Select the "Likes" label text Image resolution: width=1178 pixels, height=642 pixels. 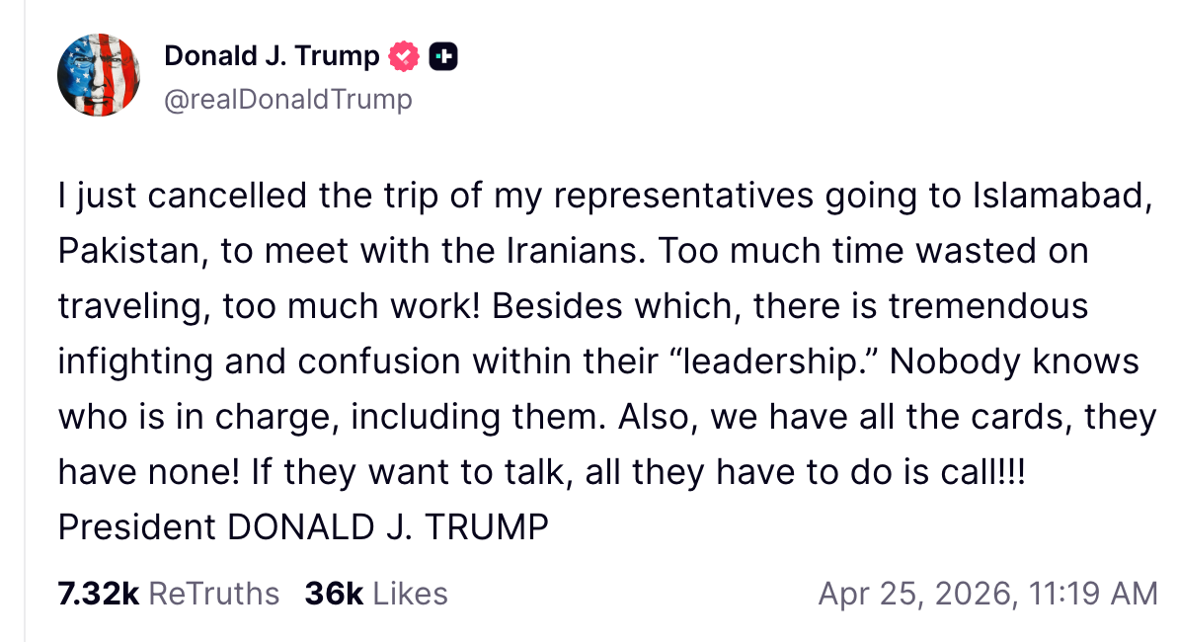pos(411,594)
